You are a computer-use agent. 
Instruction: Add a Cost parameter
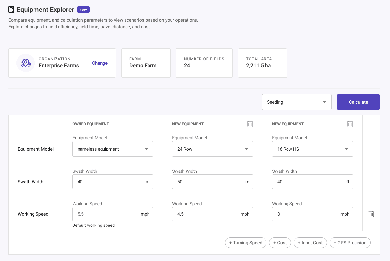280,243
